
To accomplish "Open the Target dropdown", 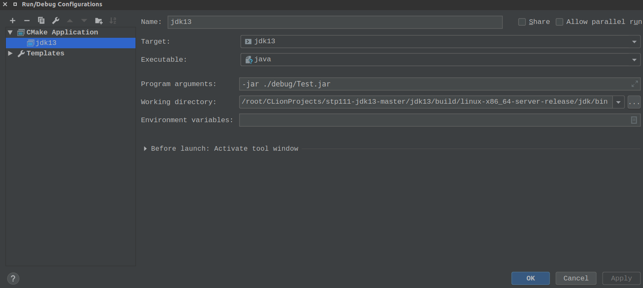I will tap(634, 42).
